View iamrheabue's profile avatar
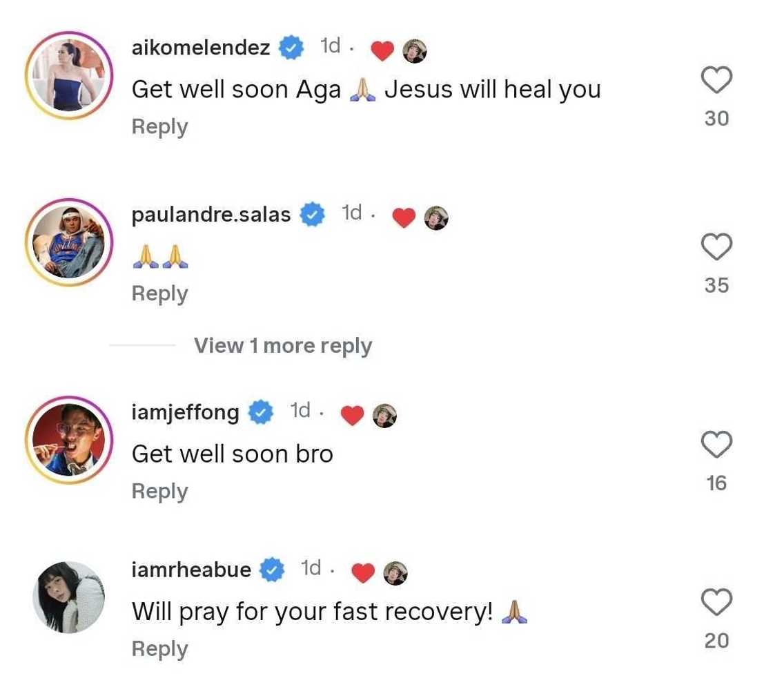This screenshot has height=687, width=773. tap(68, 597)
